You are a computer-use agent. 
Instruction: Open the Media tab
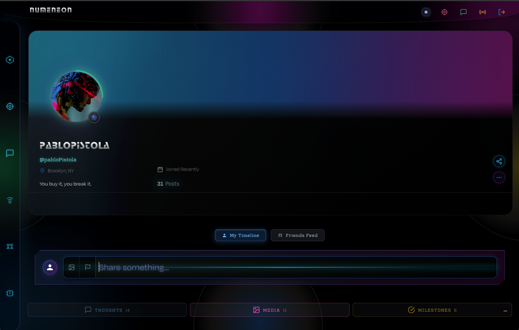[270, 310]
